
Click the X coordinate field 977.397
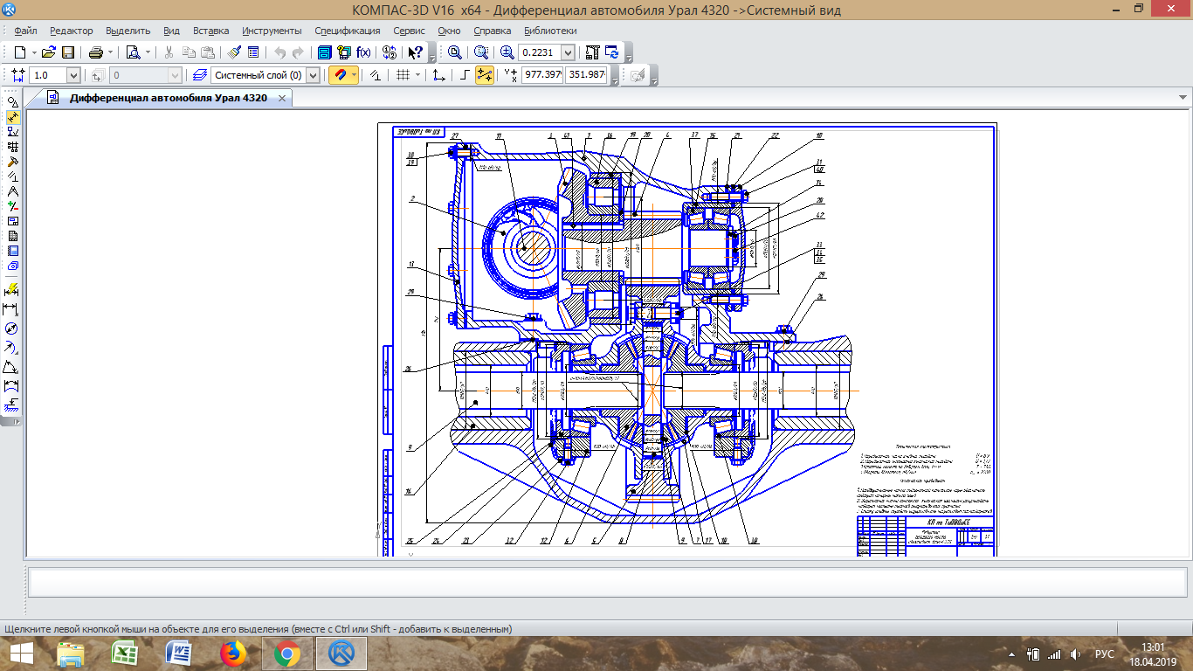click(542, 75)
